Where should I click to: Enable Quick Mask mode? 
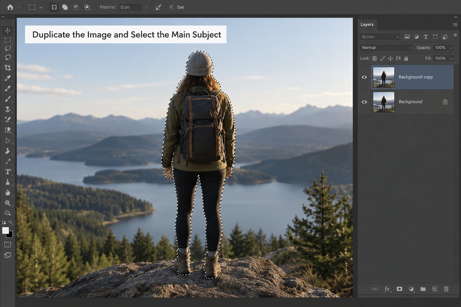click(8, 245)
